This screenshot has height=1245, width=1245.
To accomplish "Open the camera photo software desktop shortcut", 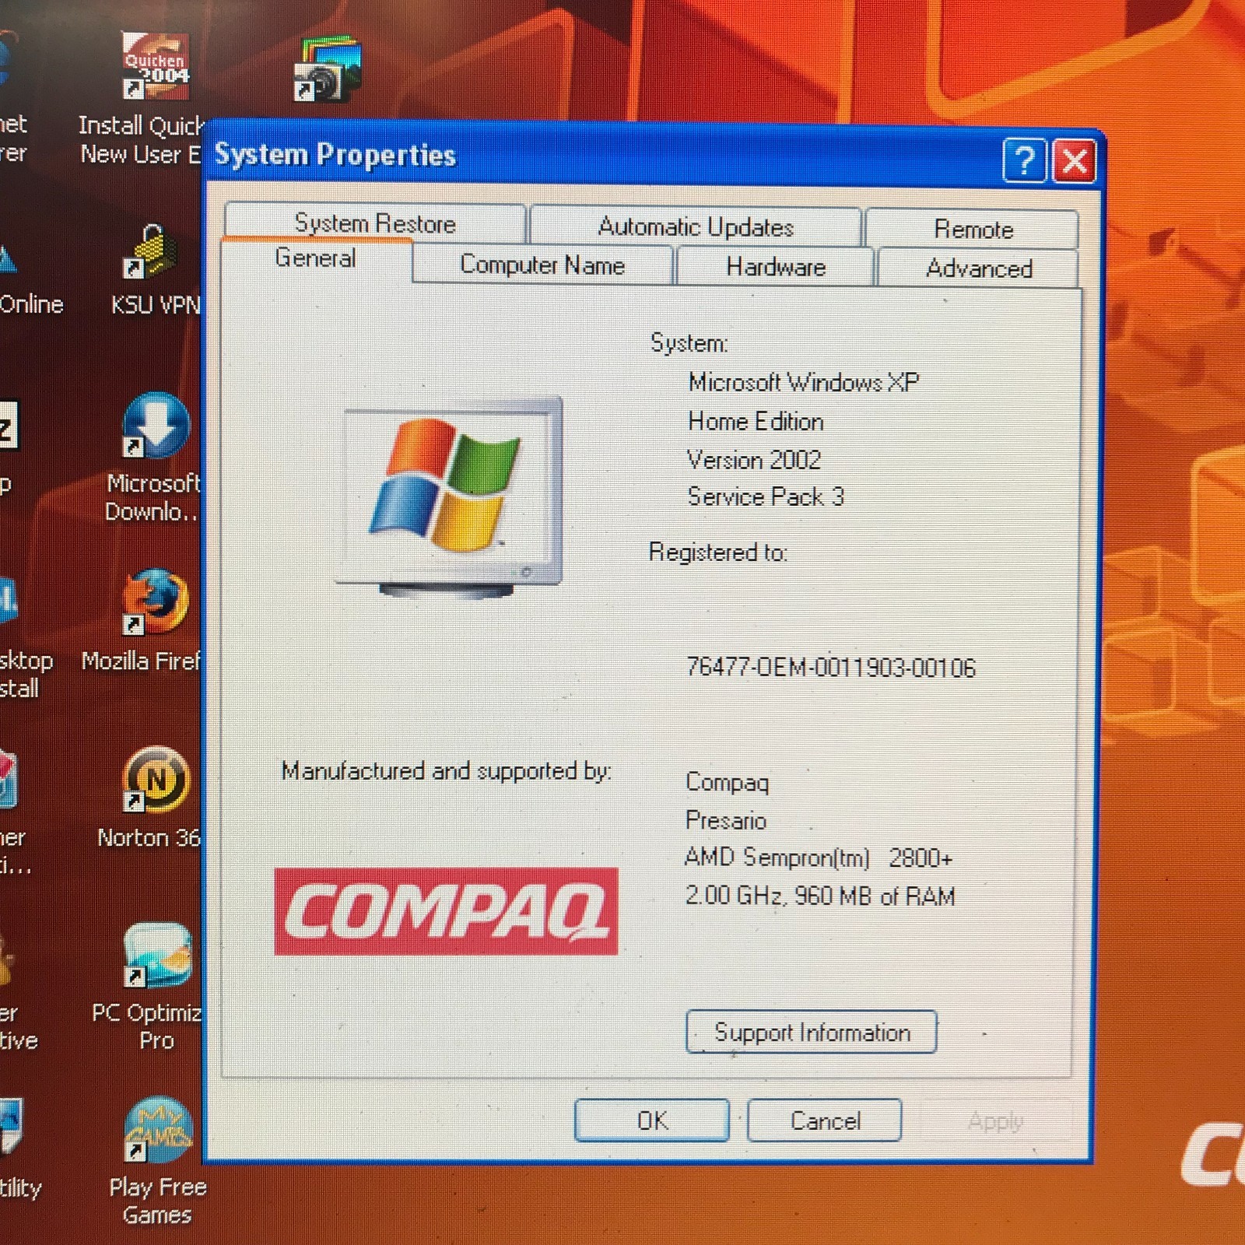I will click(328, 70).
